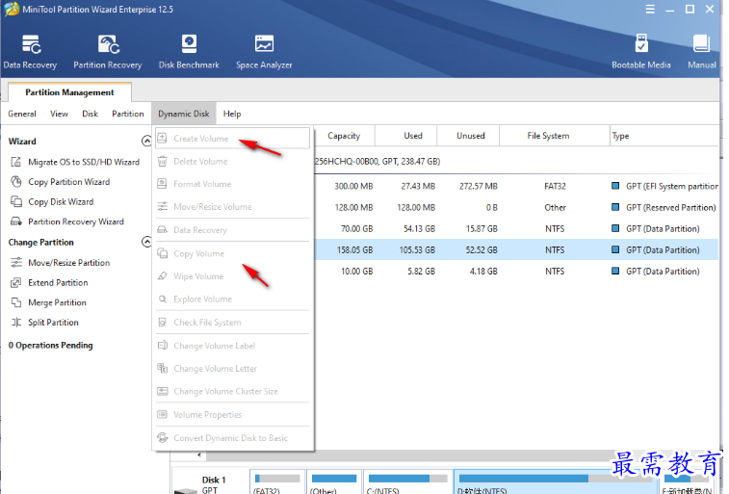The image size is (729, 494).
Task: Select the 10.00 GB NTFS partition row
Action: (516, 272)
